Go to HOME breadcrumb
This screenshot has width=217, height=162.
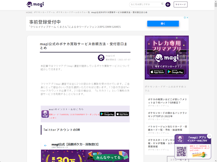pos(29,12)
